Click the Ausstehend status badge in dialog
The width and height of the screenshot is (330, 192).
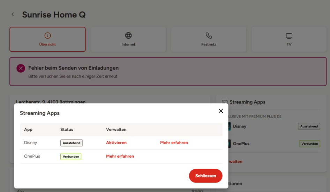point(72,143)
